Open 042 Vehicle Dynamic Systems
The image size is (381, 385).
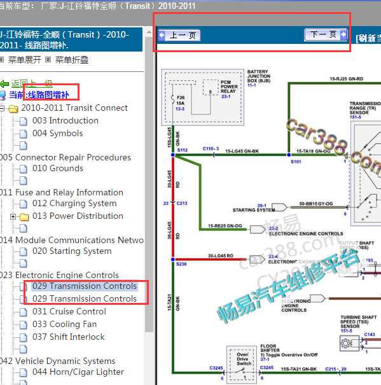[57, 361]
